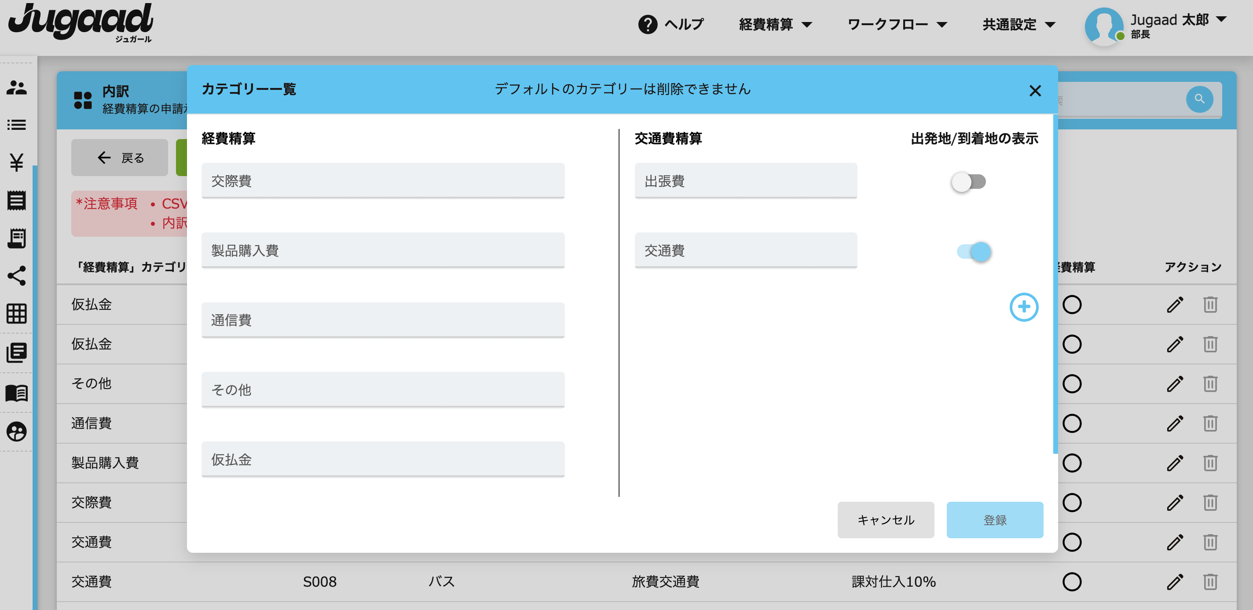
Task: Click the dialog vertical scrollbar
Action: pos(1055,285)
